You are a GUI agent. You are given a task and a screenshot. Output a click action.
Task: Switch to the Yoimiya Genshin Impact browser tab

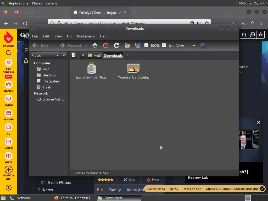100,13
